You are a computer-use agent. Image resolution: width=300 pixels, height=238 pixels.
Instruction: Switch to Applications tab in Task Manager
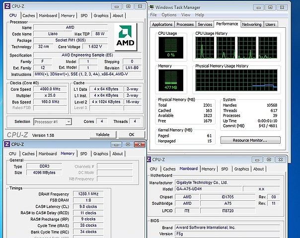pyautogui.click(x=162, y=24)
